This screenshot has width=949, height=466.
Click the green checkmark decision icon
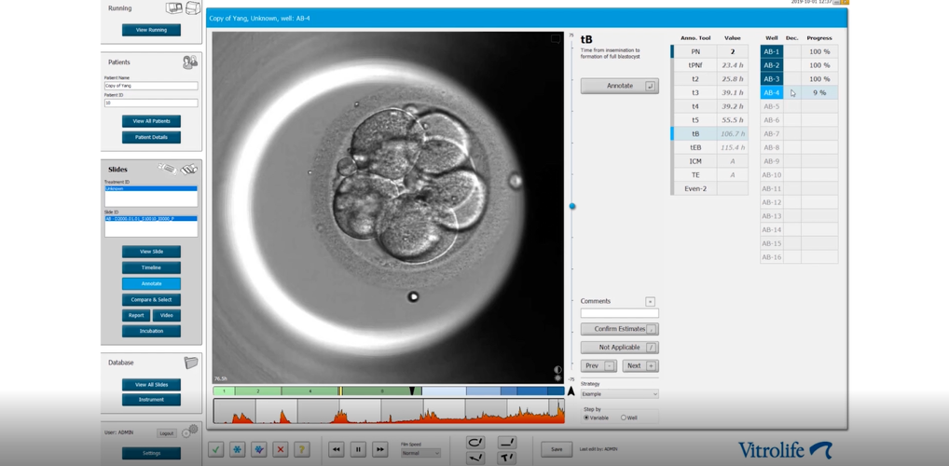point(216,449)
